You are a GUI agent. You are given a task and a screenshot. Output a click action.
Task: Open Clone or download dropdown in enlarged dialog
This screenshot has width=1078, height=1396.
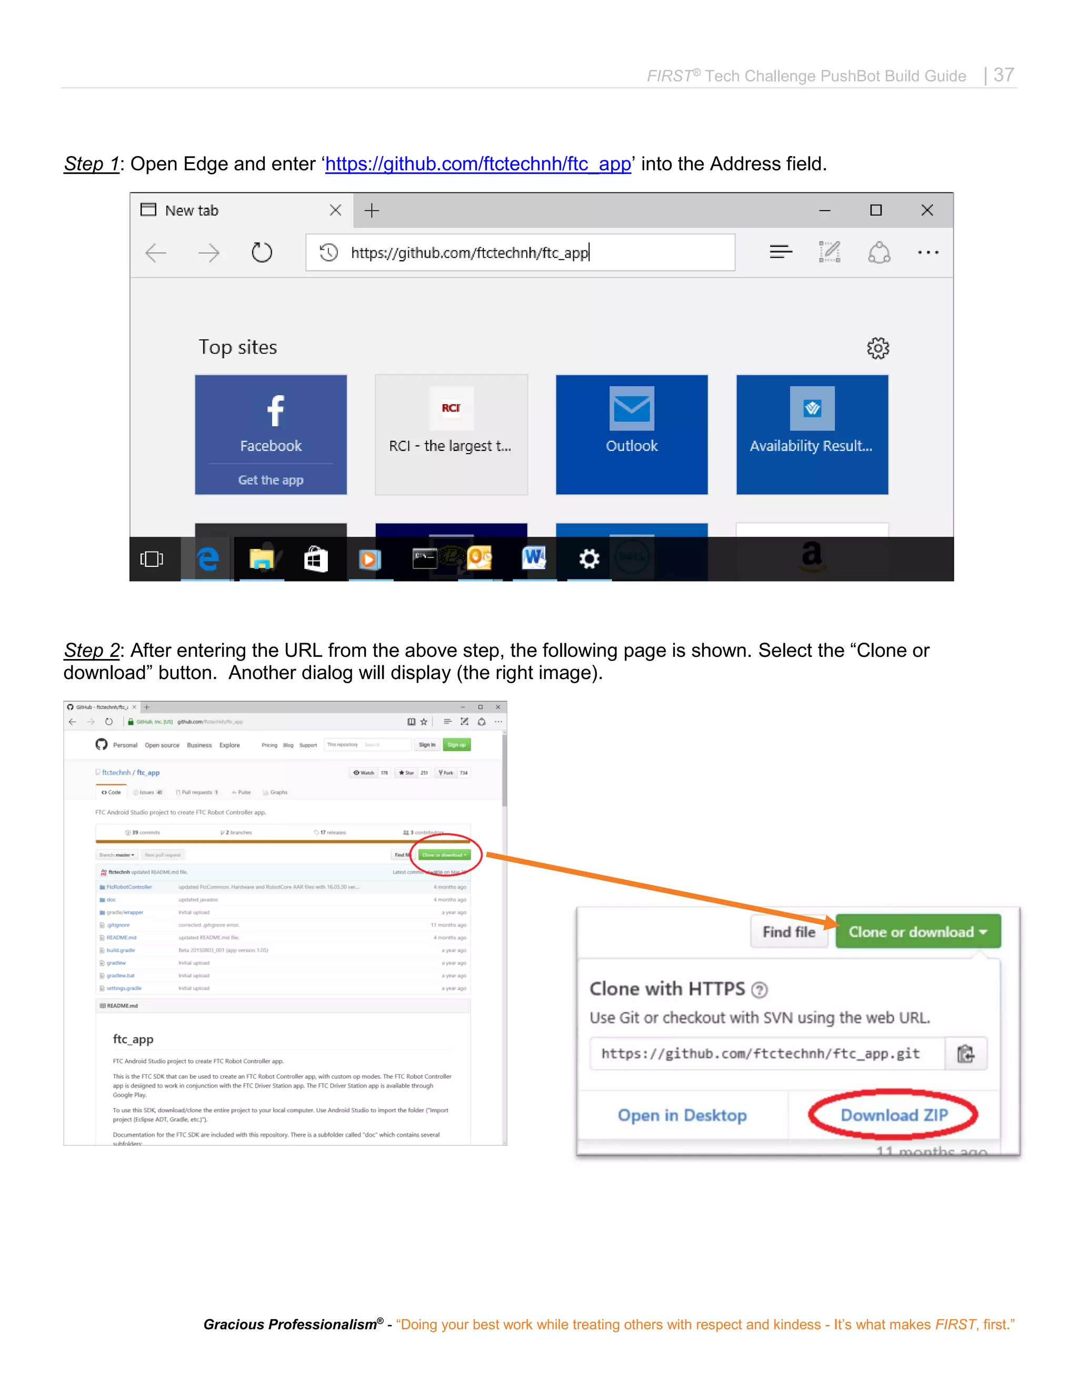pyautogui.click(x=919, y=932)
